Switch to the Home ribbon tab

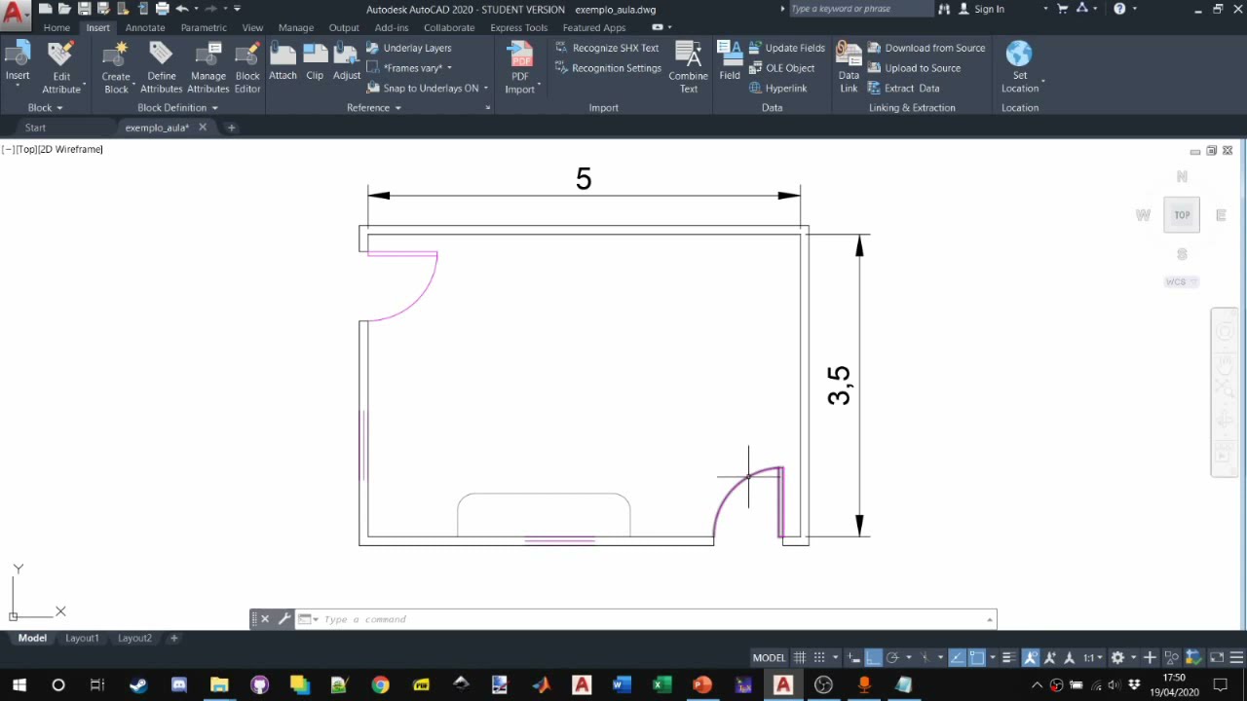(x=57, y=27)
